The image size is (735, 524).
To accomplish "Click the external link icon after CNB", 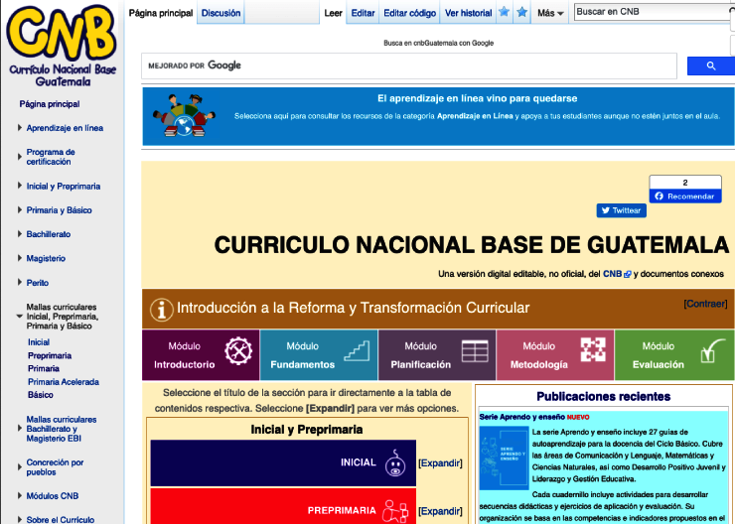I will point(627,275).
